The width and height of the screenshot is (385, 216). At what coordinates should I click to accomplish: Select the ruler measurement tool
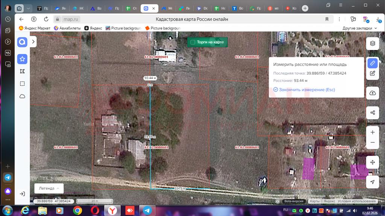(372, 63)
